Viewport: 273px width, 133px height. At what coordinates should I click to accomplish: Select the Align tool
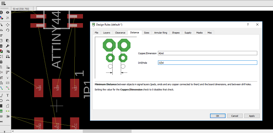(1, 35)
